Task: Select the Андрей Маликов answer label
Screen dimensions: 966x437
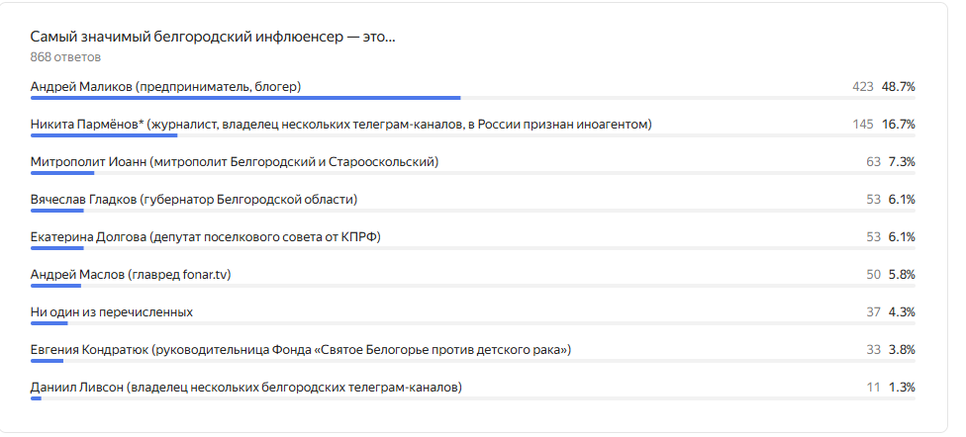Action: [165, 87]
